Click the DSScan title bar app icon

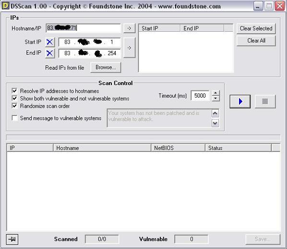tap(5, 6)
